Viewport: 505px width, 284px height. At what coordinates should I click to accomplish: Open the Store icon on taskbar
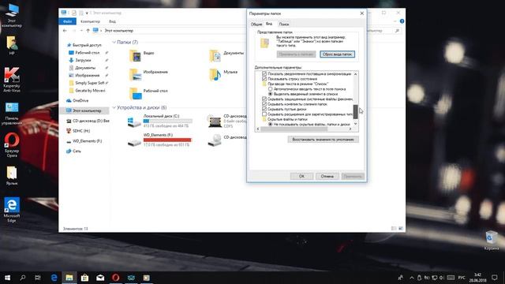tap(84, 277)
